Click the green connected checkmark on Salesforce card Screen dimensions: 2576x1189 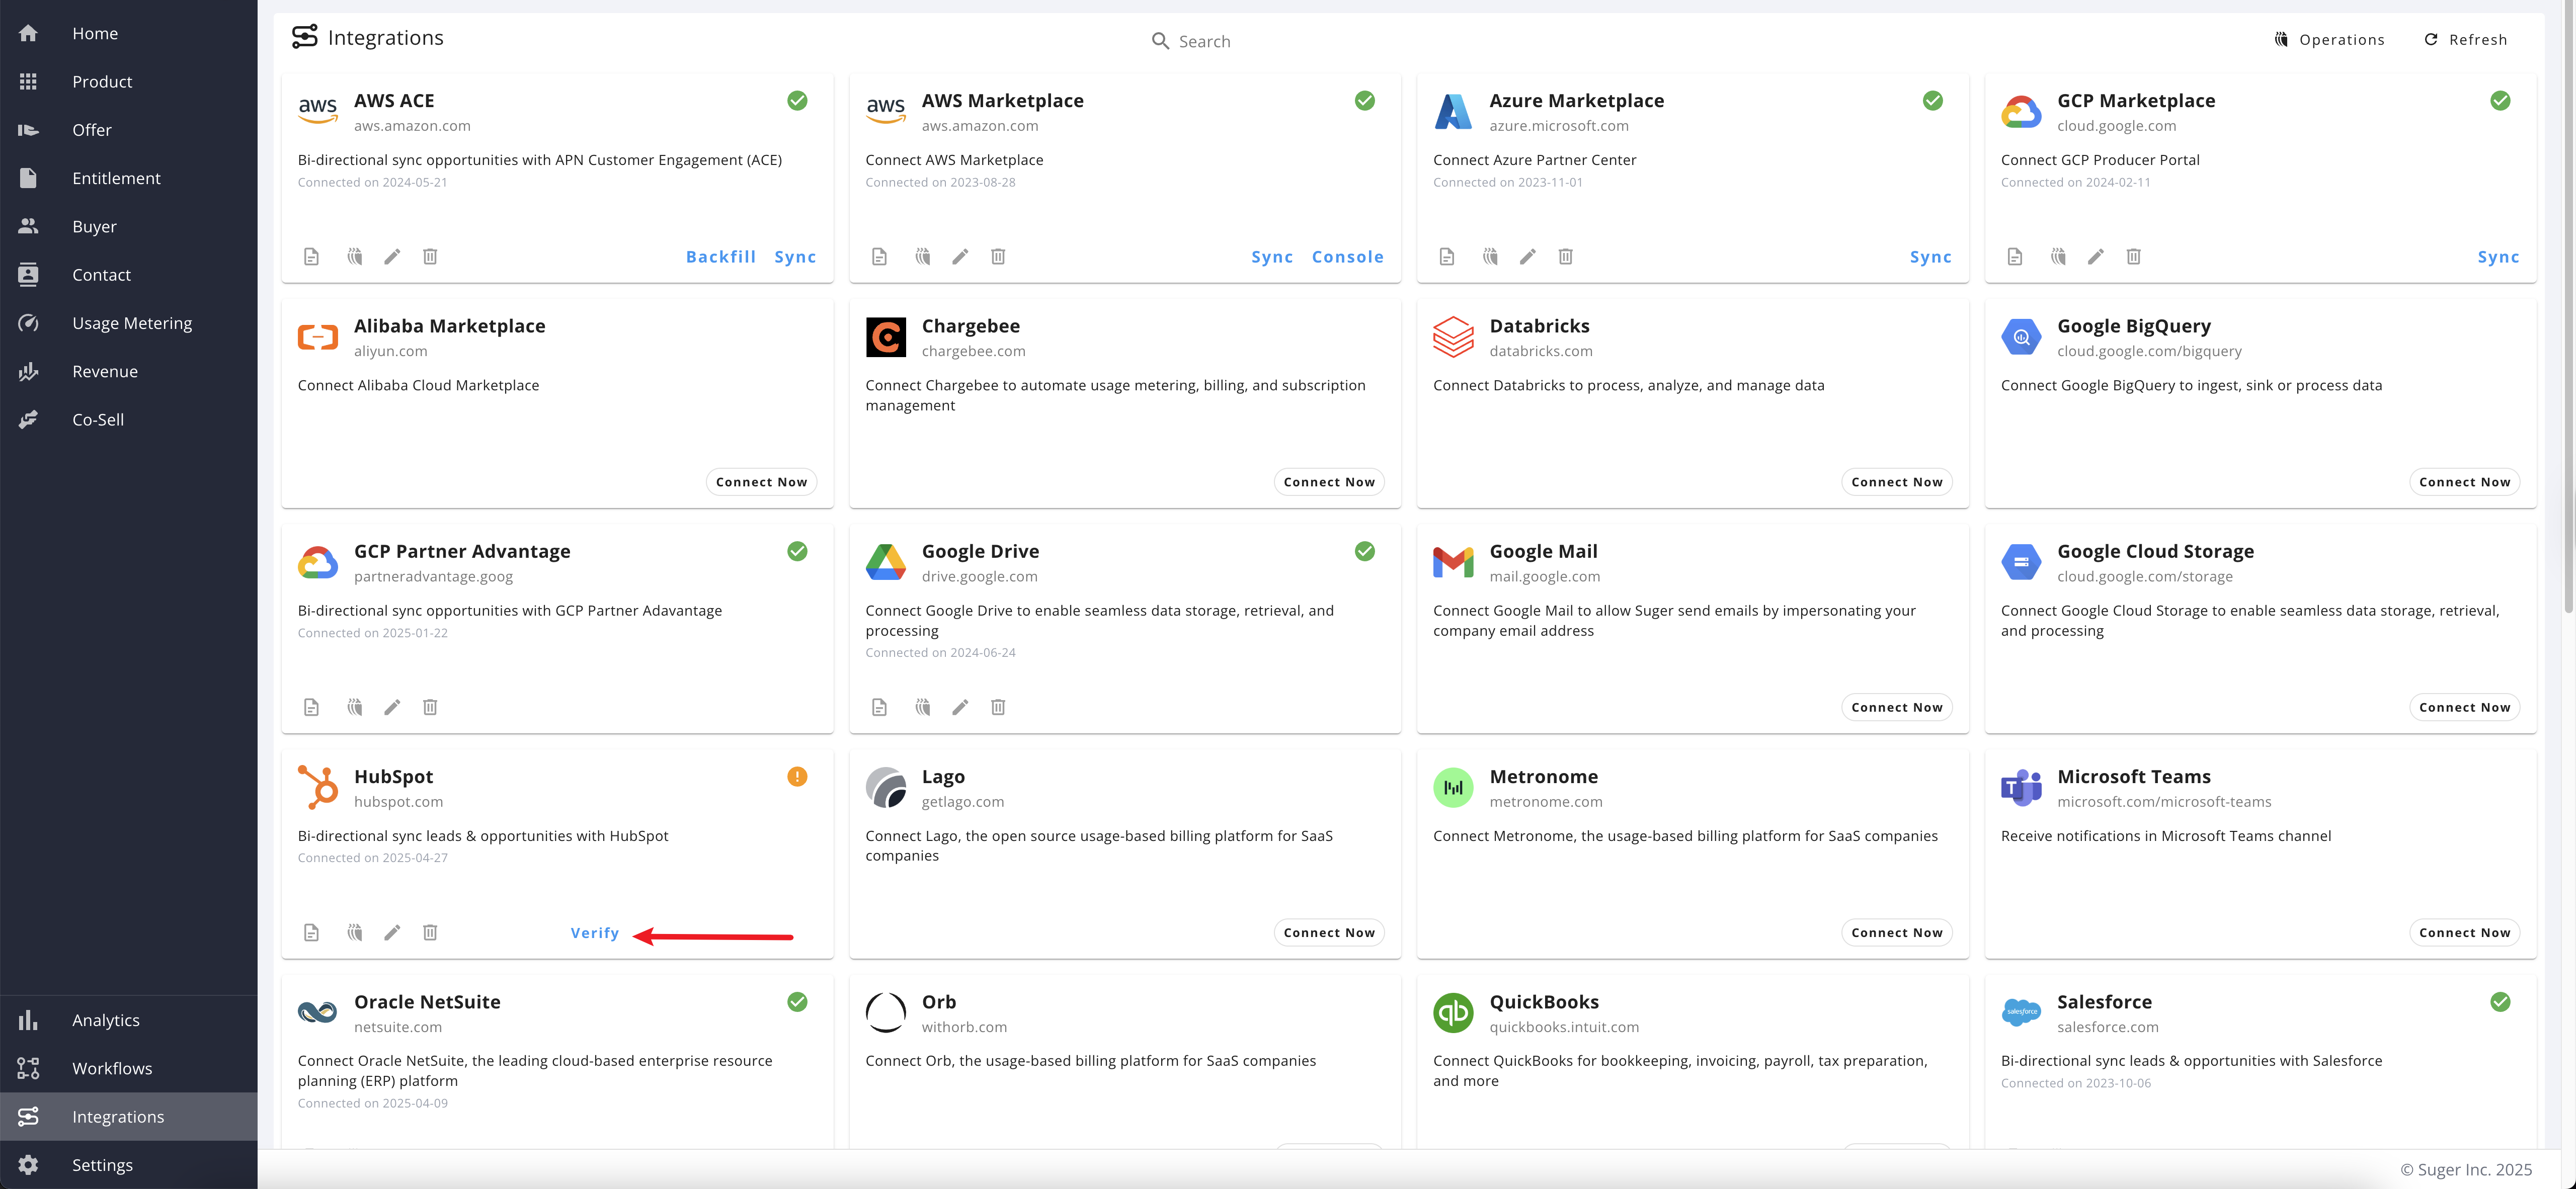(2500, 1001)
